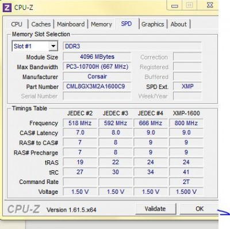Click the Version 1.61.5.x64 text

(71, 210)
